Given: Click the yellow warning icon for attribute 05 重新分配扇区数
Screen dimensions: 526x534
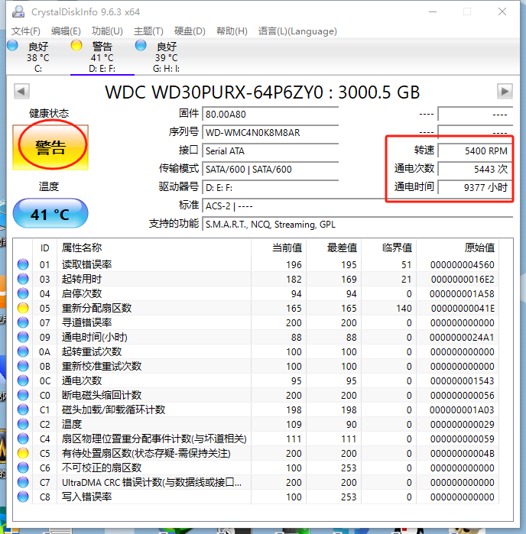Looking at the screenshot, I should [23, 308].
